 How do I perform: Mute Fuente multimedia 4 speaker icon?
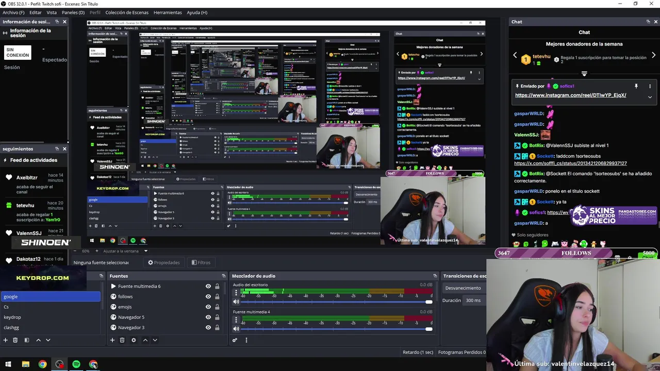click(x=236, y=329)
